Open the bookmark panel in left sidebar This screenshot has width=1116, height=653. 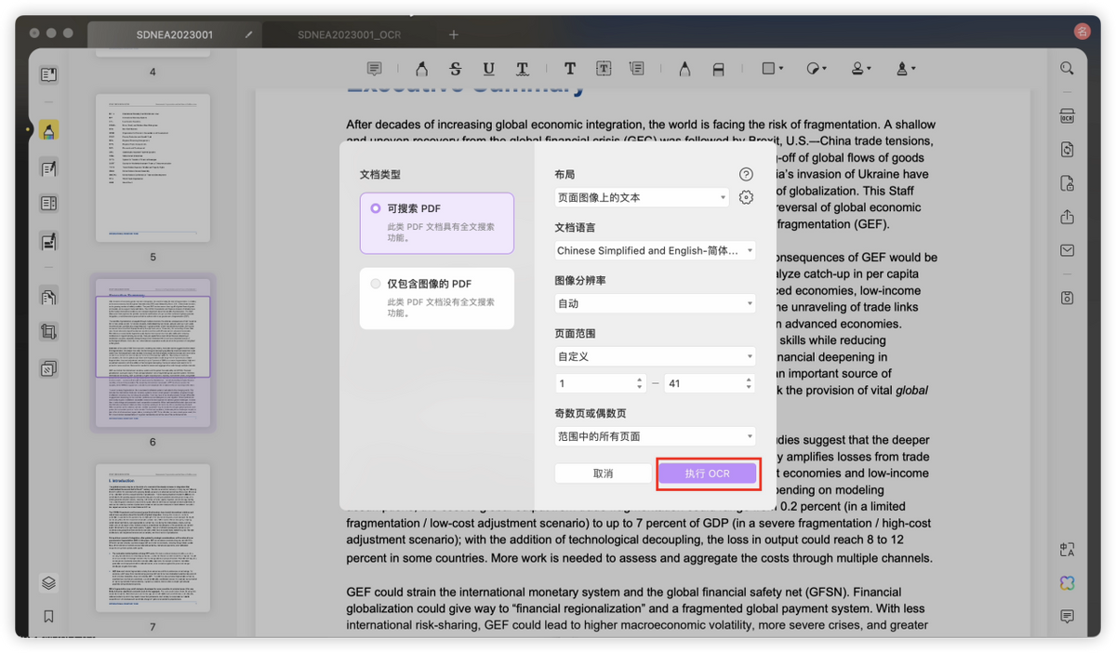pos(48,616)
